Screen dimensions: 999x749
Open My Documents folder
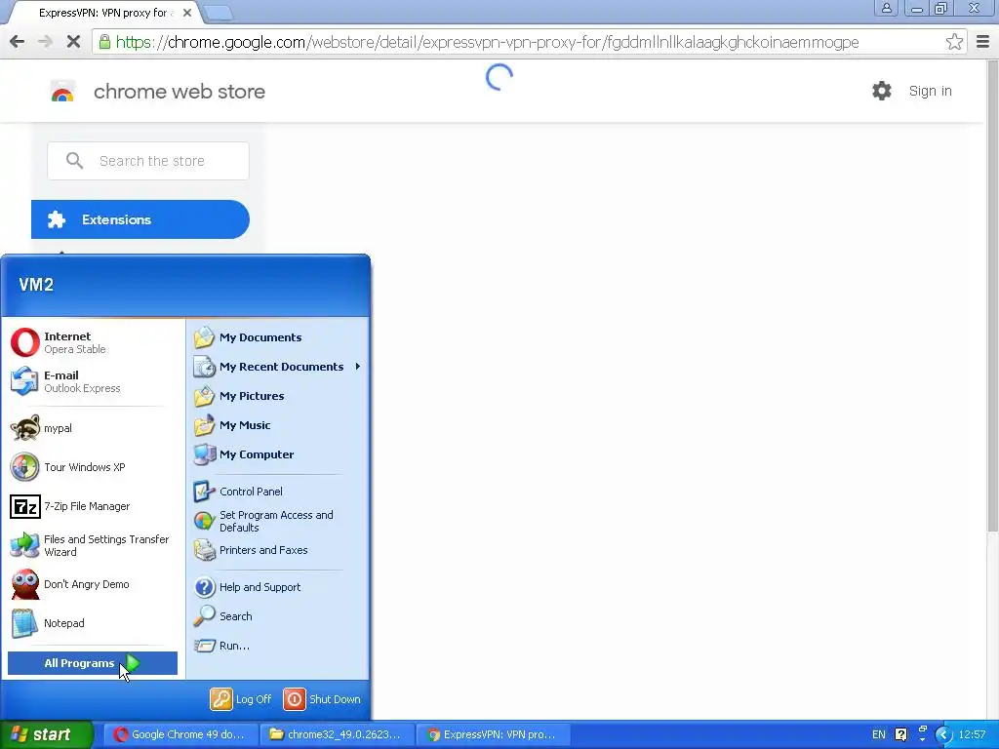(278, 337)
